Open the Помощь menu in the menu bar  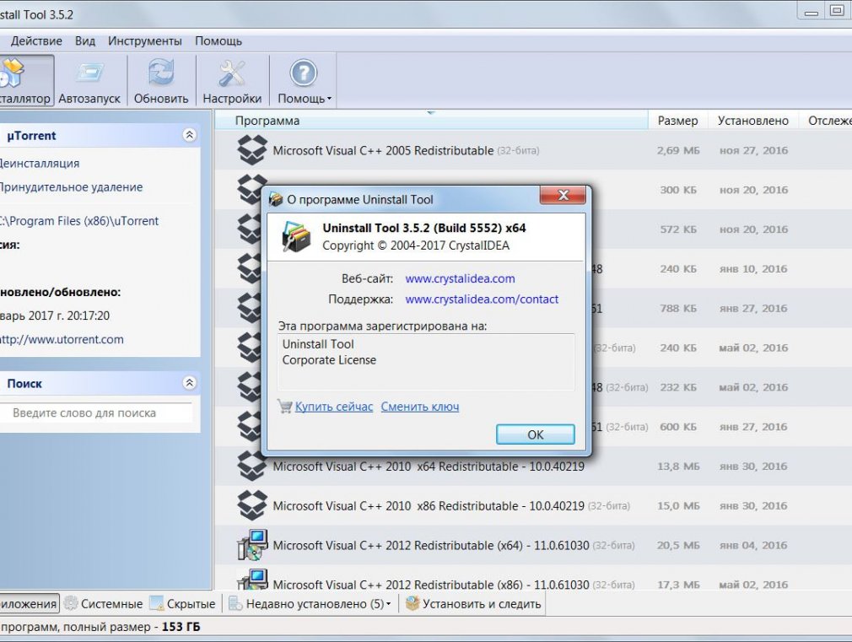point(218,41)
